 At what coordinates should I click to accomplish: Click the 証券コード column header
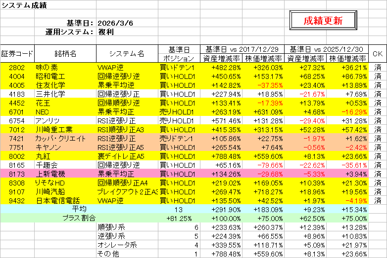click(17, 54)
